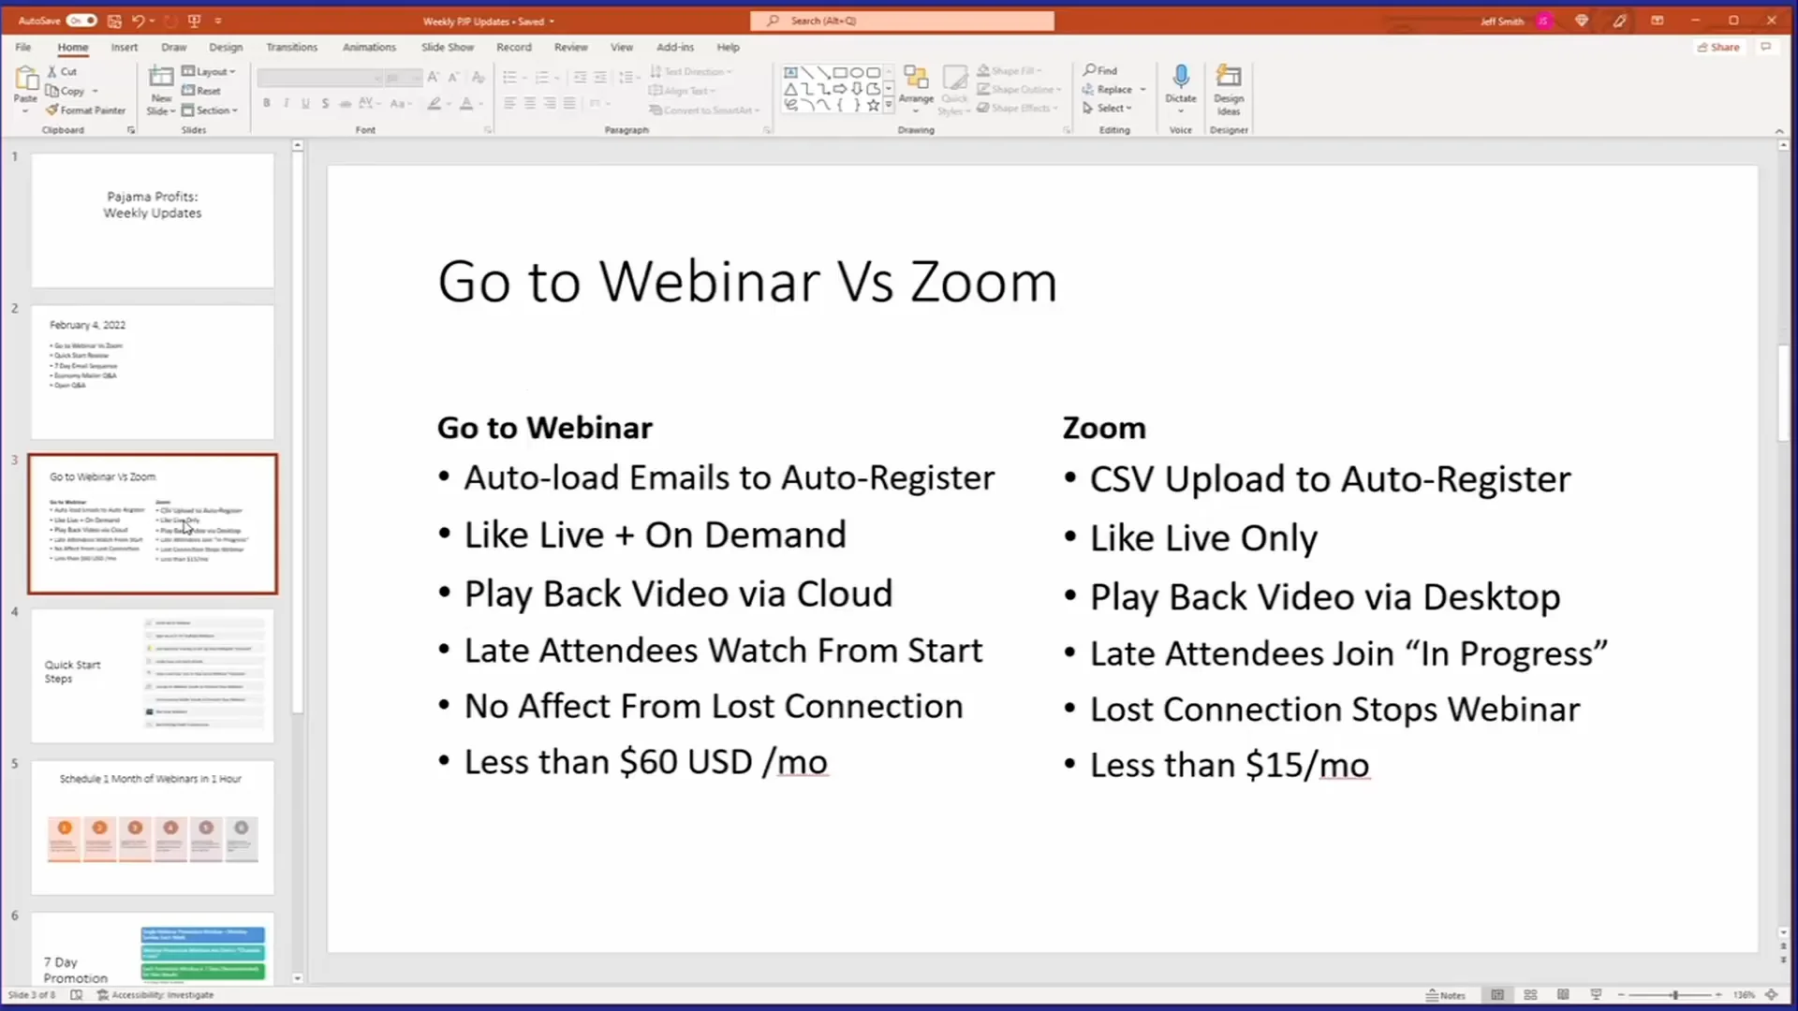Click the Paste clipboard icon
The width and height of the screenshot is (1798, 1011).
(26, 80)
